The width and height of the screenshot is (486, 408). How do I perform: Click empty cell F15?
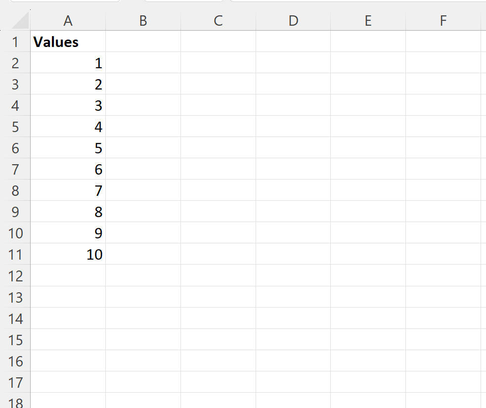442,340
